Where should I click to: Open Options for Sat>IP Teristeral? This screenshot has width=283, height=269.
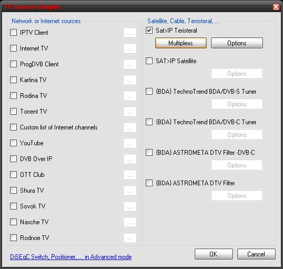pos(237,43)
